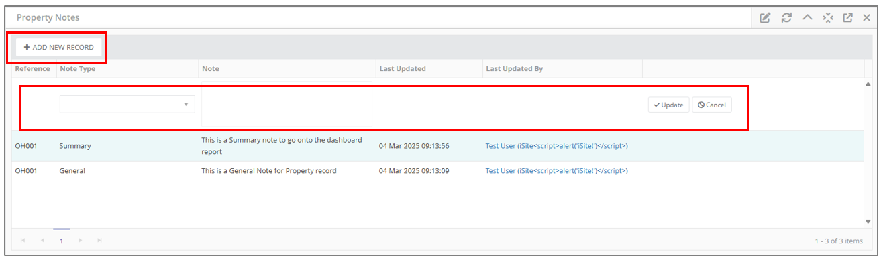
Task: Click into the new Note text field
Action: coord(287,105)
